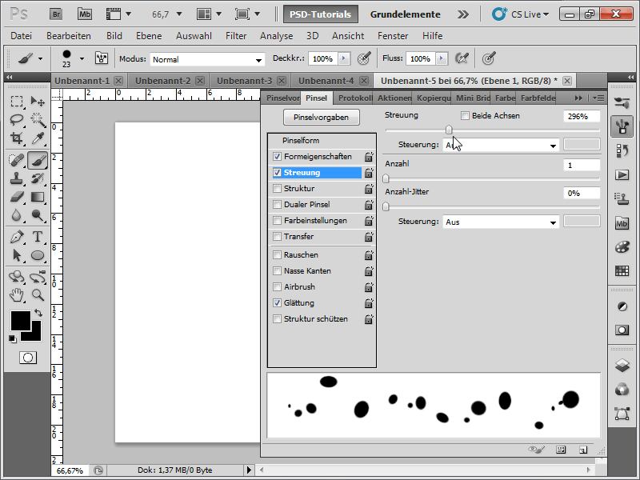Screen dimensions: 640x480
Task: Expand more workspaces double-arrow
Action: point(463,14)
